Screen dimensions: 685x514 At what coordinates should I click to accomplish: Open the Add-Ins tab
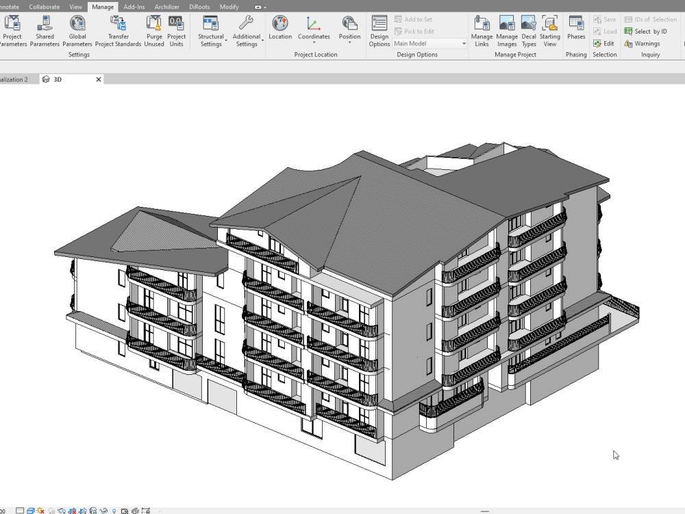click(x=134, y=6)
